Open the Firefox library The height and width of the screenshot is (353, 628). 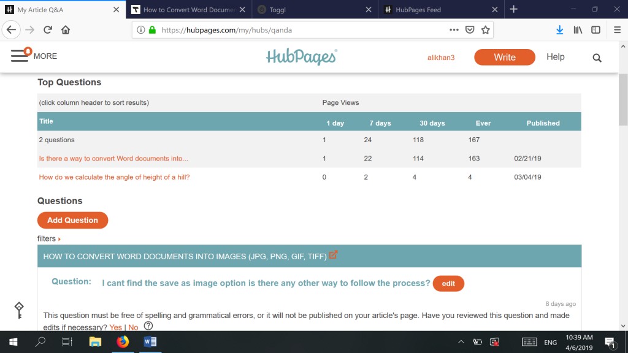point(578,30)
